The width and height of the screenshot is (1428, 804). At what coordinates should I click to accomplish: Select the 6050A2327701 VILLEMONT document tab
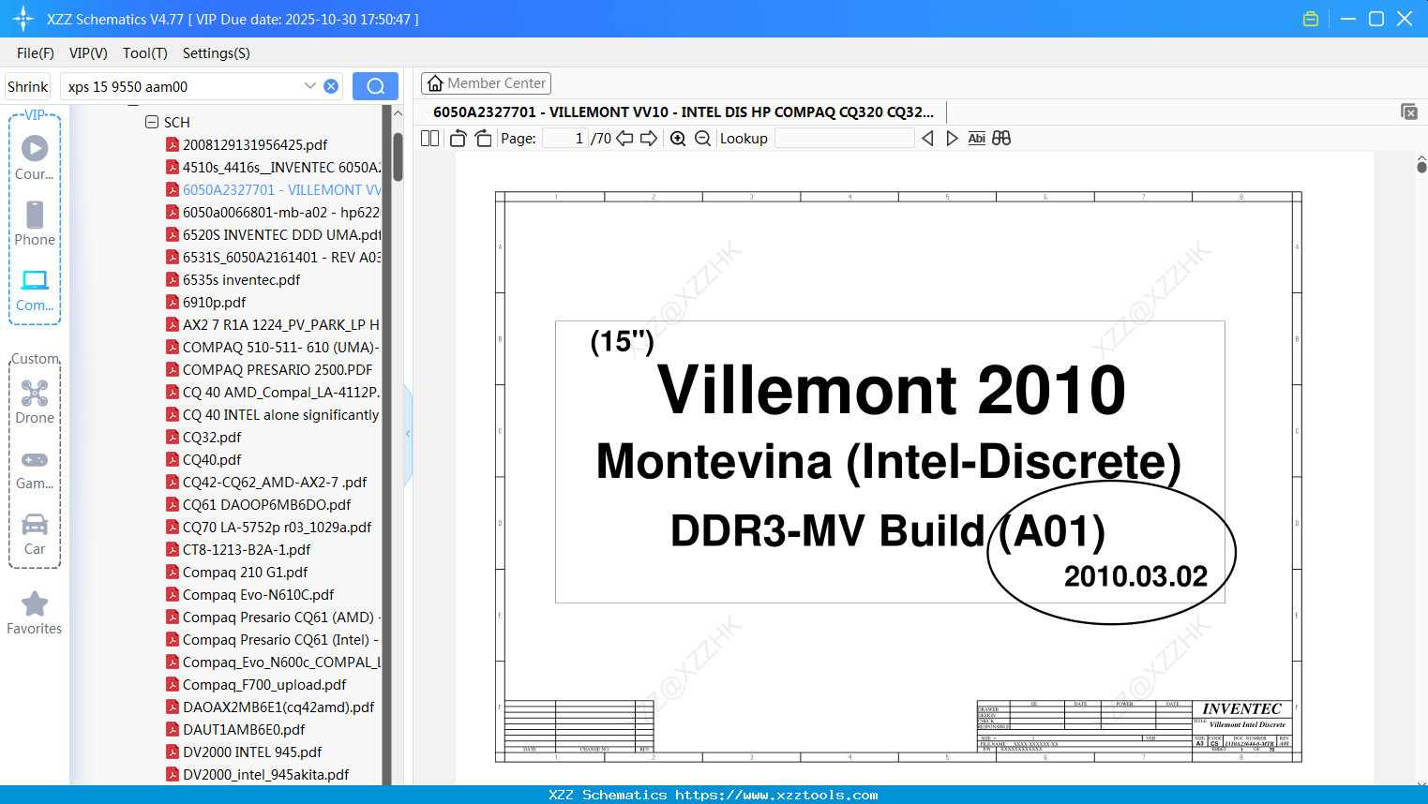pyautogui.click(x=684, y=112)
